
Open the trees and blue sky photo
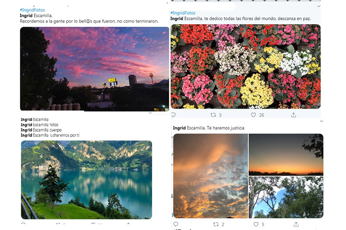[x=286, y=197]
